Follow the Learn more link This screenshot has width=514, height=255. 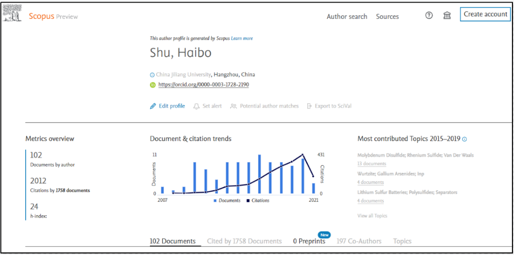pyautogui.click(x=242, y=38)
